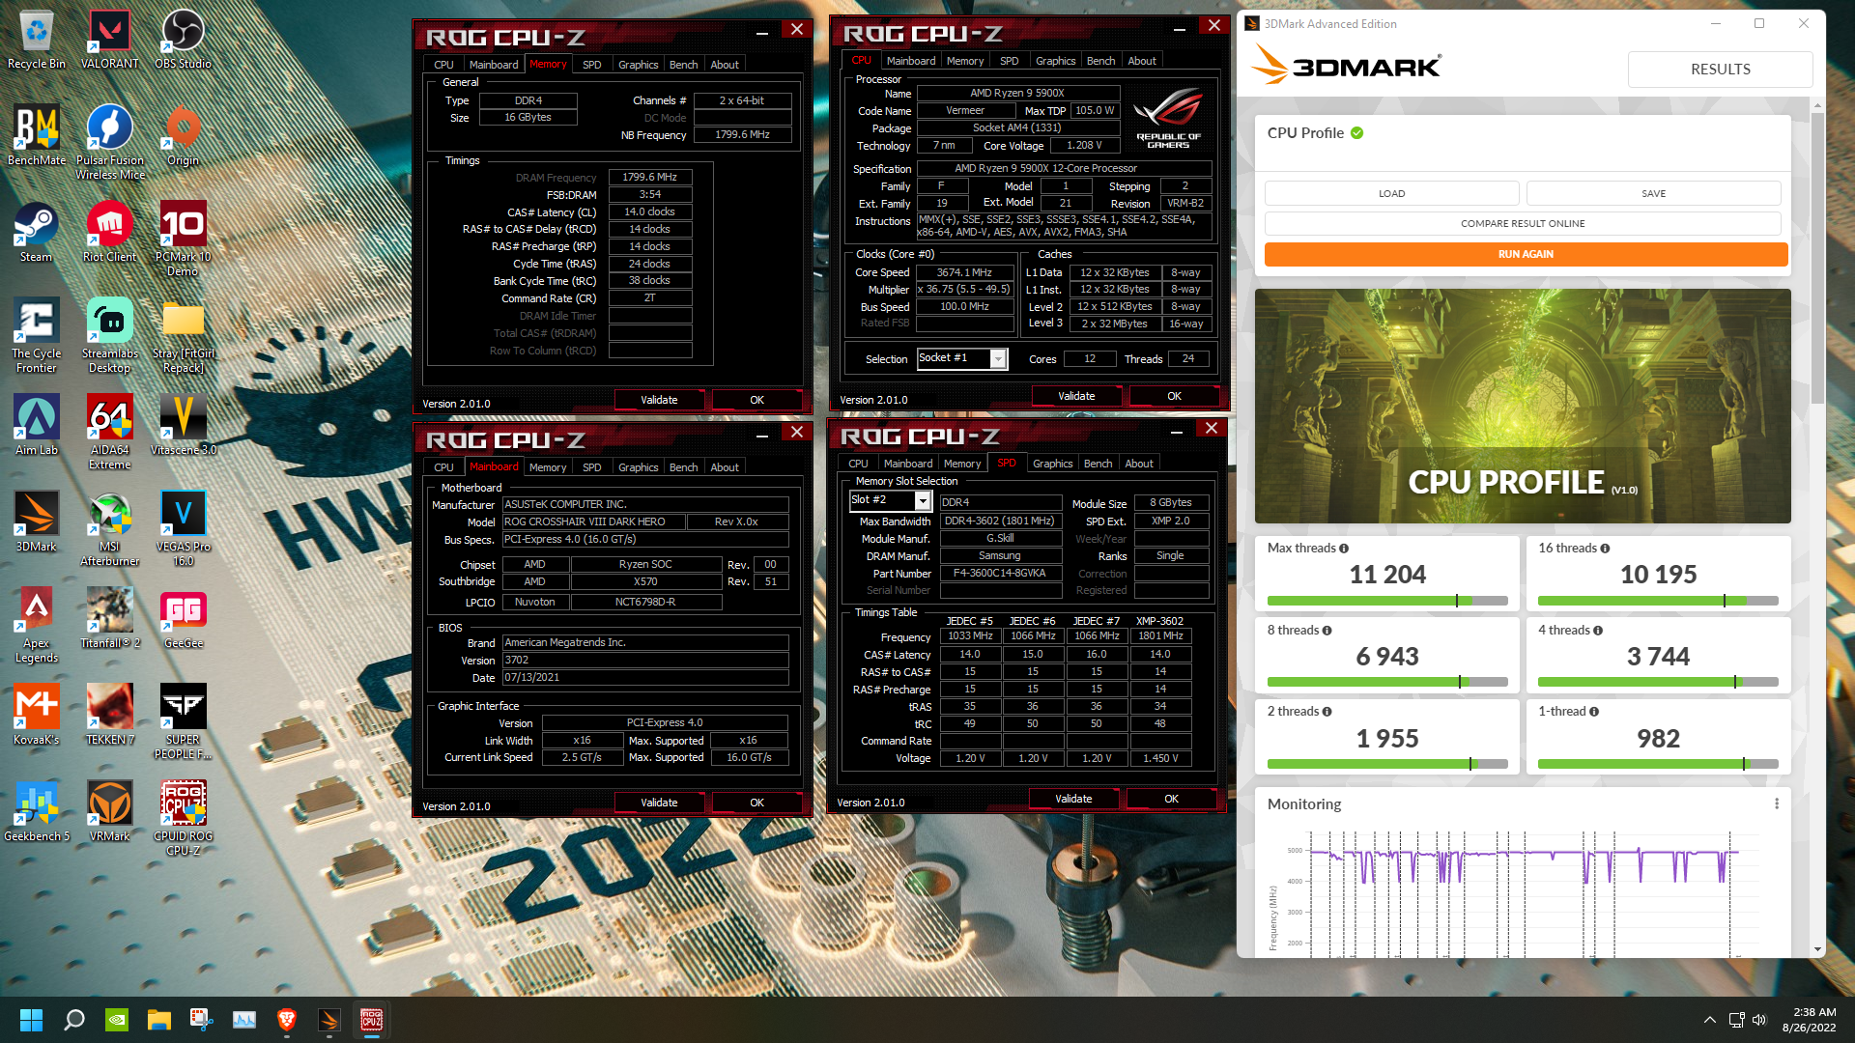This screenshot has width=1855, height=1043.
Task: Open Monitoring options menu in 3DMark
Action: (1777, 803)
